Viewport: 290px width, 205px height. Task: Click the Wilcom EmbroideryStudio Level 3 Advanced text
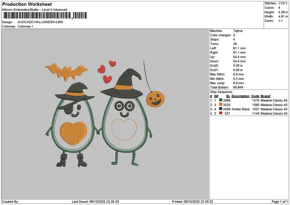pyautogui.click(x=35, y=10)
